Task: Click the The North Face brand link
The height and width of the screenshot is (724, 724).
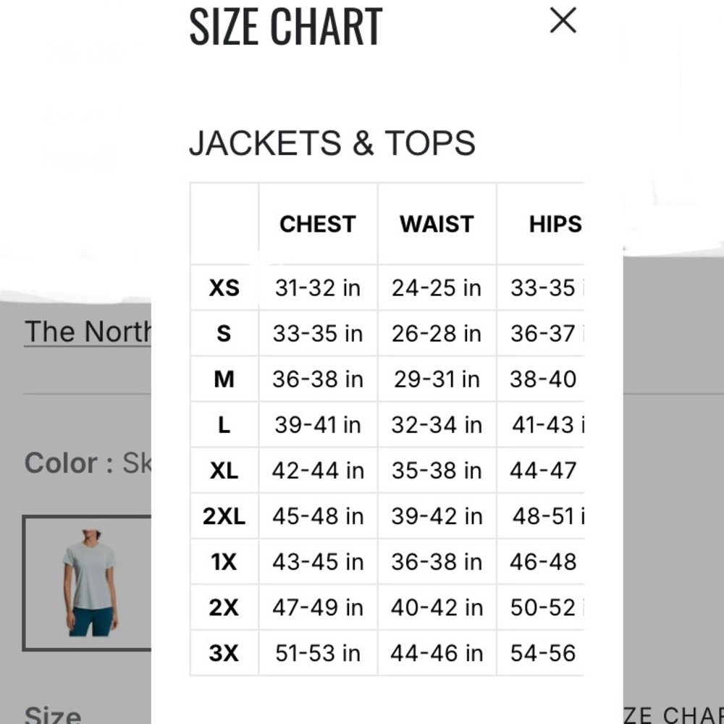Action: [88, 332]
